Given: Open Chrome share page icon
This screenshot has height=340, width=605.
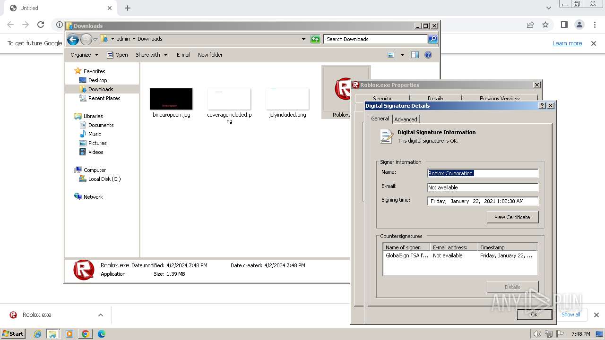Looking at the screenshot, I should coord(530,25).
